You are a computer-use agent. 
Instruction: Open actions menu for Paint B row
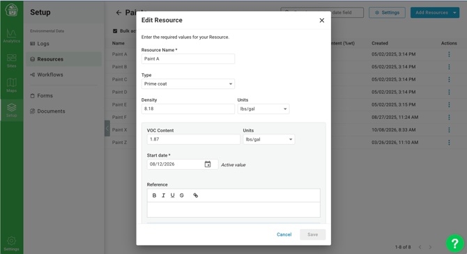click(x=449, y=67)
